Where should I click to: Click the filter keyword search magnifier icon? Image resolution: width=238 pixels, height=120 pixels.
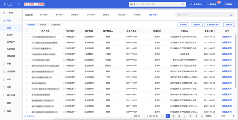(231, 15)
